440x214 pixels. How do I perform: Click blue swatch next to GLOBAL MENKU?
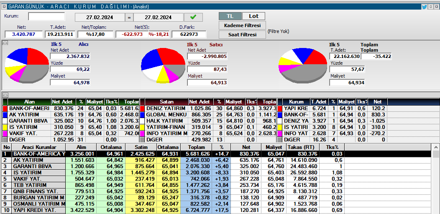tap(142, 115)
